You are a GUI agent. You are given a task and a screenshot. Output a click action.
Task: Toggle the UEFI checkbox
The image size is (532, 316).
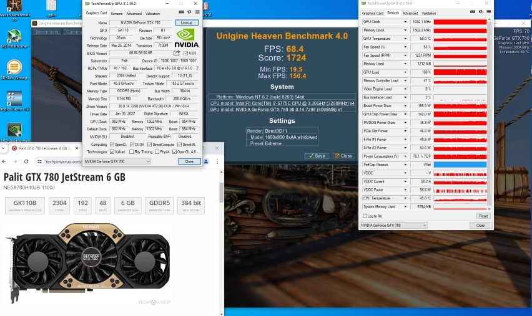pos(185,53)
